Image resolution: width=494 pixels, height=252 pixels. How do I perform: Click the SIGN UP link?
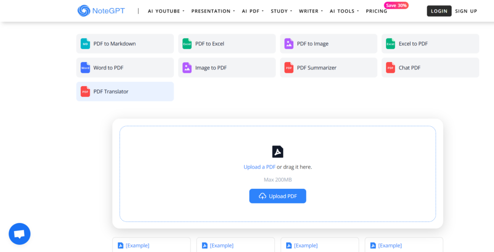point(466,11)
